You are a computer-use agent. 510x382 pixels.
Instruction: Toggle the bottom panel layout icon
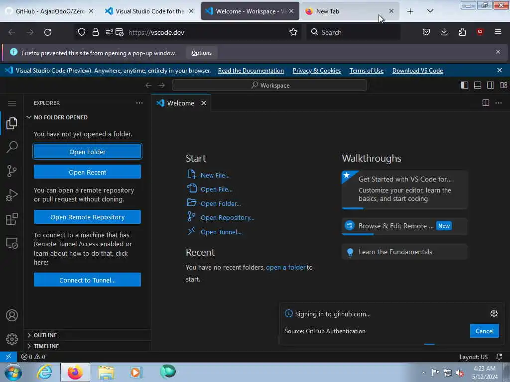pos(478,85)
